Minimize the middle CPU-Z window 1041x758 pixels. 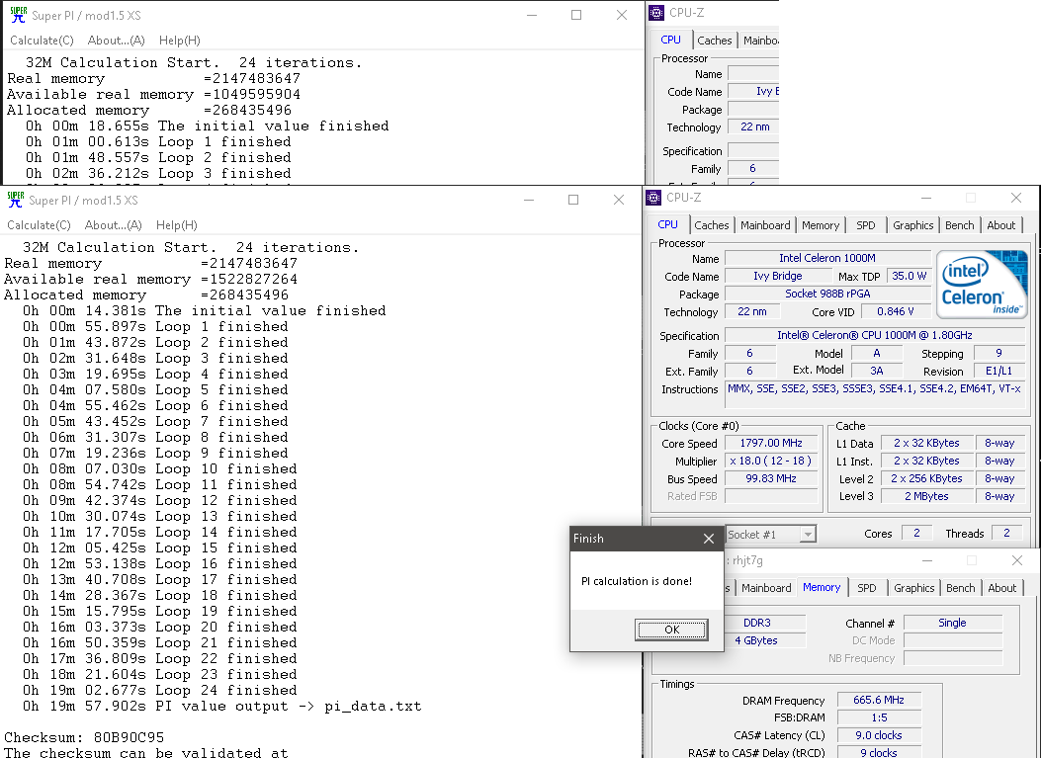coord(926,198)
